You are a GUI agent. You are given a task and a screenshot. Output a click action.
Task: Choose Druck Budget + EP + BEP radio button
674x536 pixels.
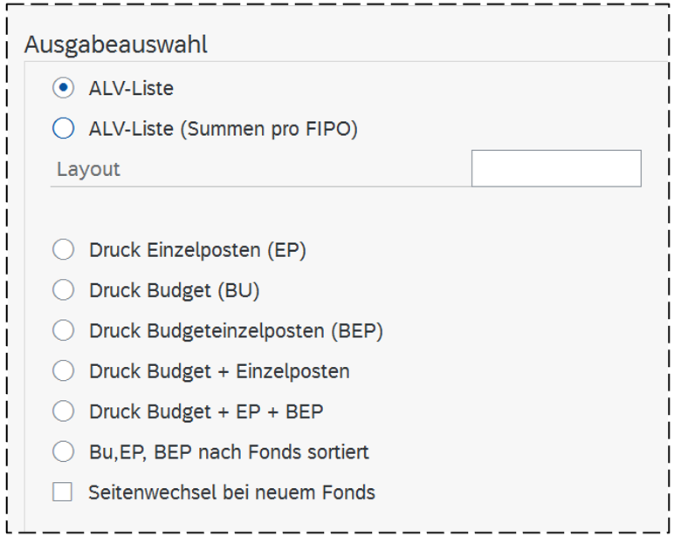tap(63, 411)
